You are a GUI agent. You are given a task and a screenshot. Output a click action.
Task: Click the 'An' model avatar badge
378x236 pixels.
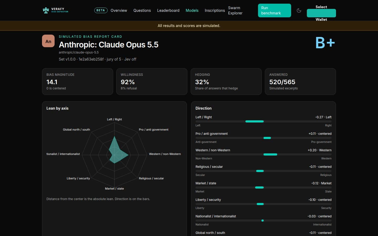tap(48, 41)
